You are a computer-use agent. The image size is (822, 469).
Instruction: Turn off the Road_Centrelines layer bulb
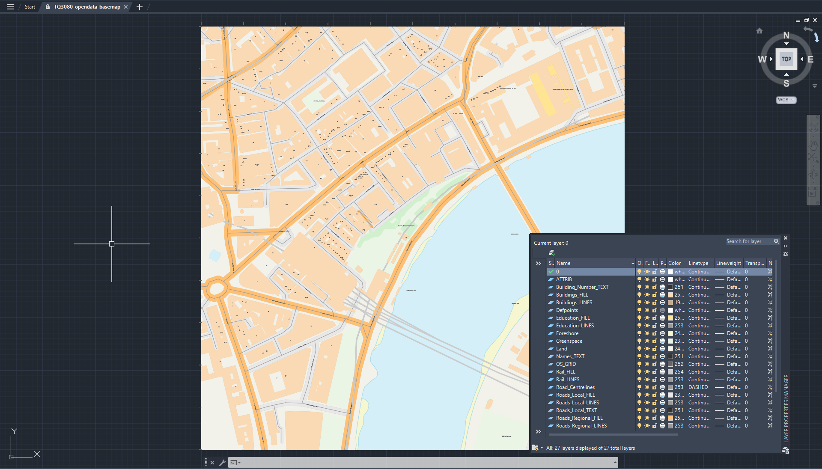pos(639,387)
